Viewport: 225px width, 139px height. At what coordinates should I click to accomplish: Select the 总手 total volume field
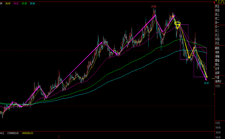click(217, 69)
